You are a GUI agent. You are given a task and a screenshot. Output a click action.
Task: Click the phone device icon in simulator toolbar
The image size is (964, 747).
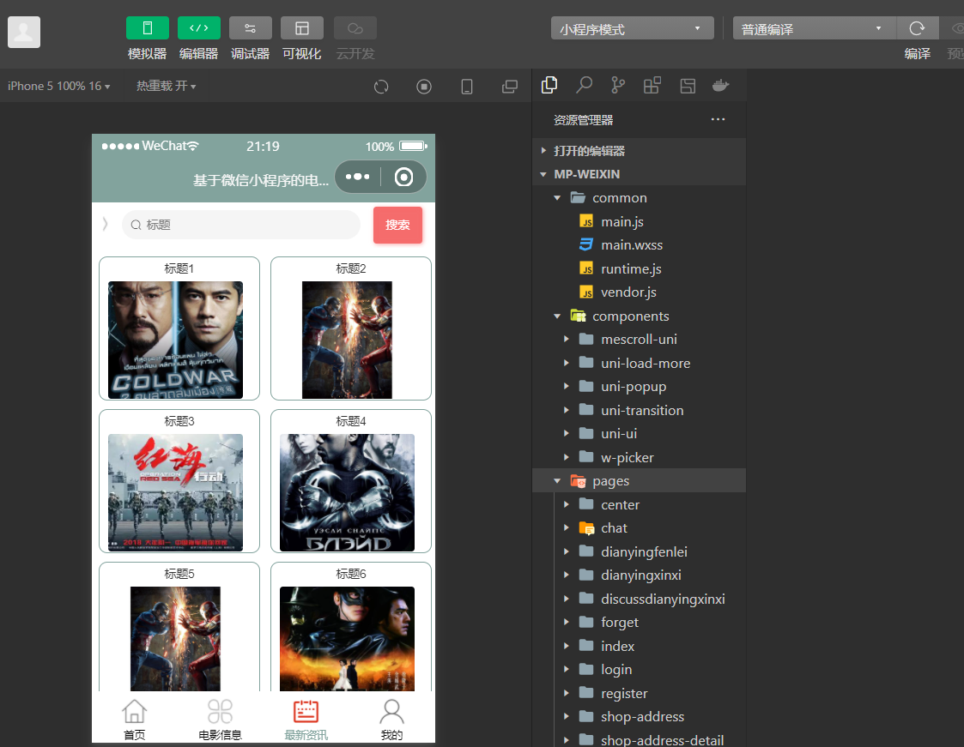click(467, 87)
